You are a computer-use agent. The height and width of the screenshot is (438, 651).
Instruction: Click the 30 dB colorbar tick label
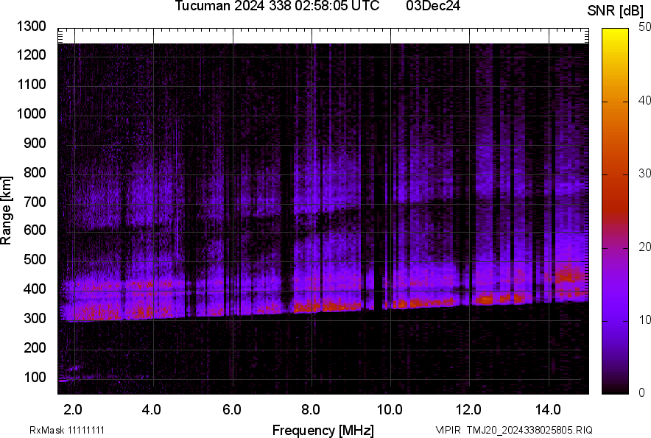tap(645, 174)
